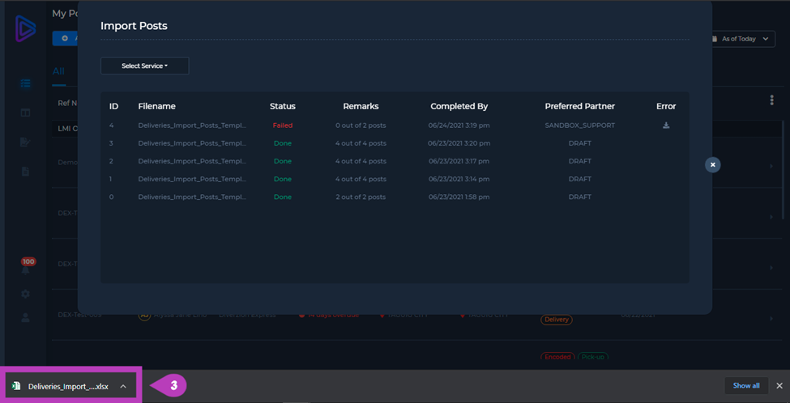Click '06/23/2021 3:20 pm' completed date
The width and height of the screenshot is (790, 403).
point(459,143)
